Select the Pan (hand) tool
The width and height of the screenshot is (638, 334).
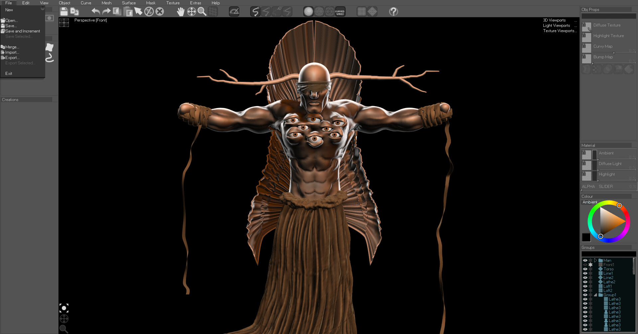point(181,12)
